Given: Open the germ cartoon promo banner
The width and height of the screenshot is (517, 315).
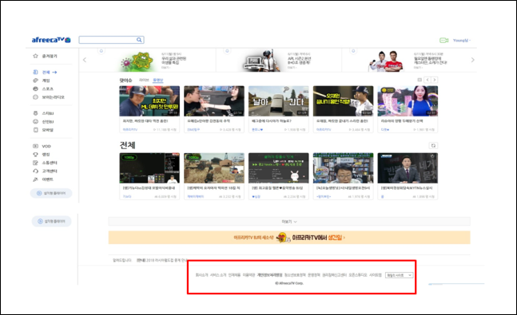Looking at the screenshot, I should click(x=153, y=61).
